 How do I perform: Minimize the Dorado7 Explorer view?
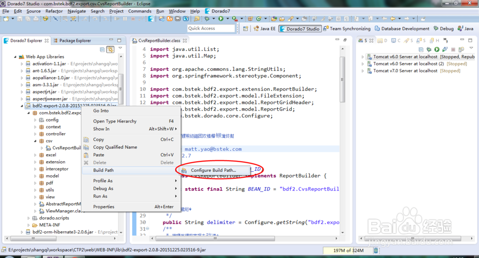(x=111, y=40)
